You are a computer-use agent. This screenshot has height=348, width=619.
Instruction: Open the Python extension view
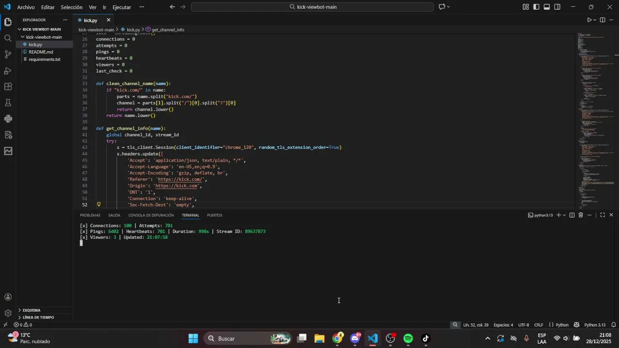[x=8, y=118]
